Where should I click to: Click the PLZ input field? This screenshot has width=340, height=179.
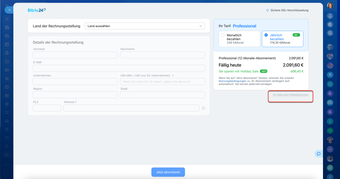(47, 108)
